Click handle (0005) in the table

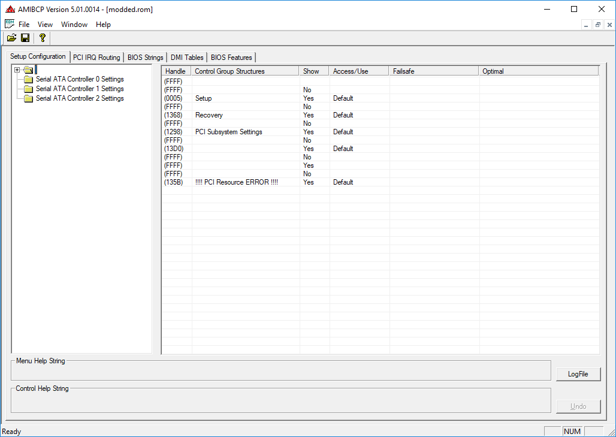(x=173, y=98)
